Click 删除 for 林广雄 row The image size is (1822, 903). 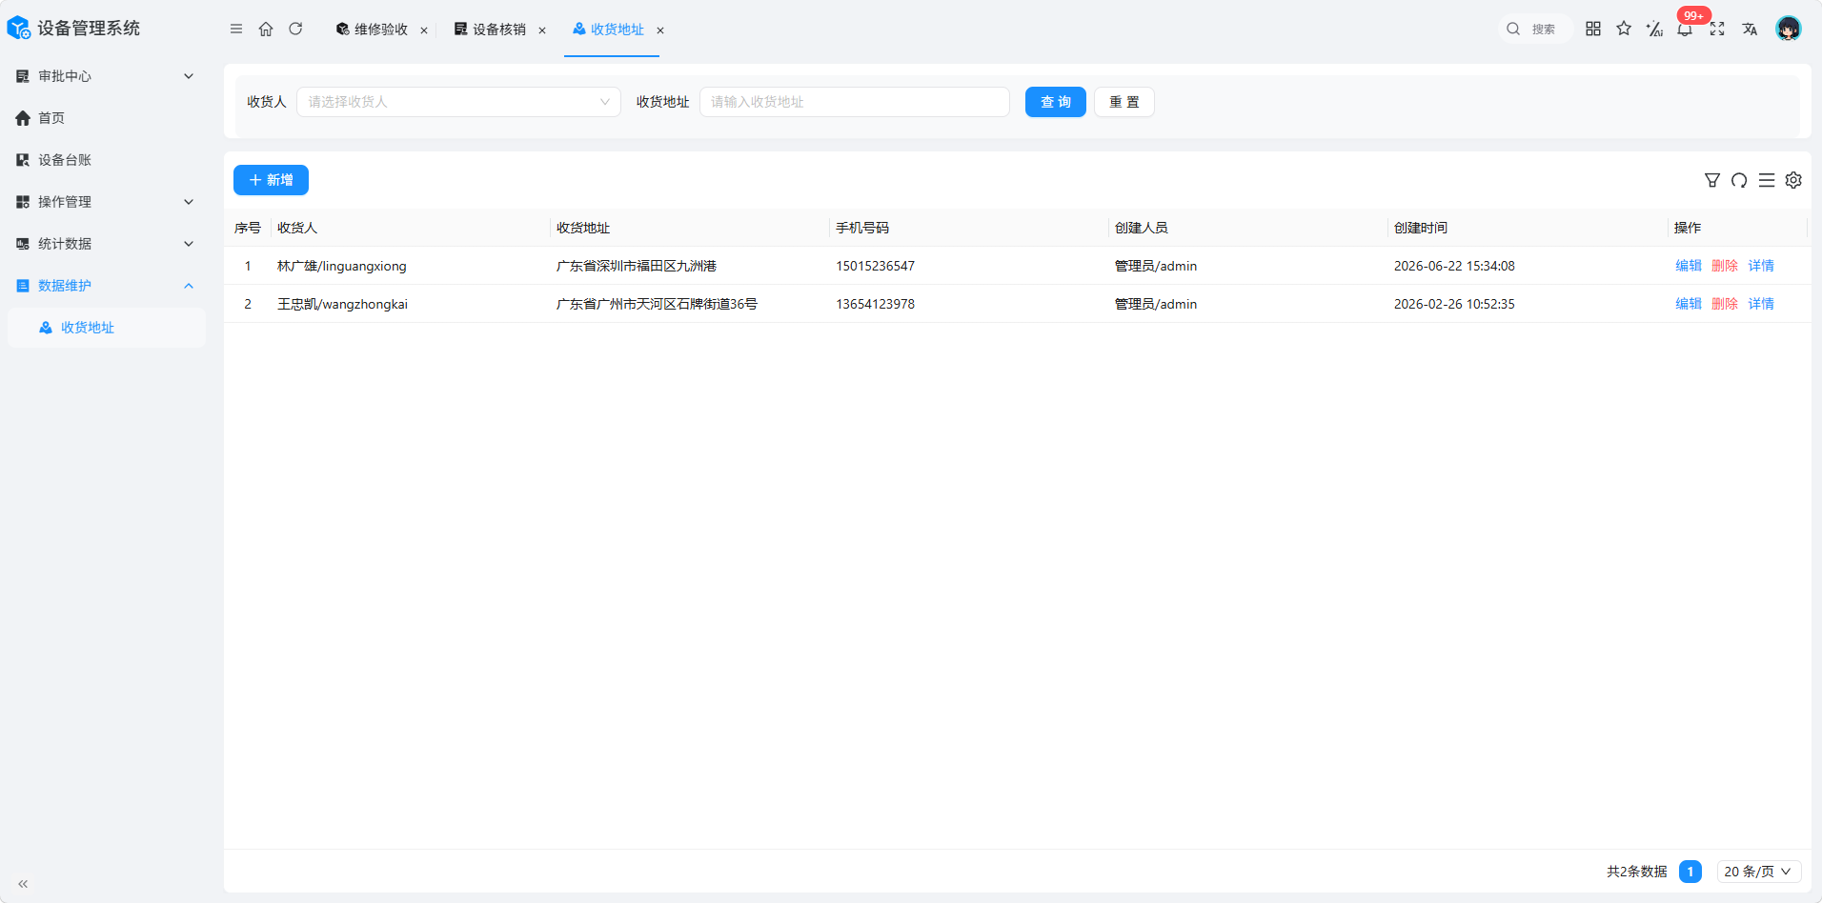(x=1725, y=266)
